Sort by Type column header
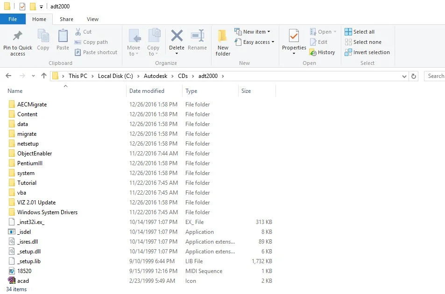Screen dimensions: 445x294 click(x=191, y=91)
